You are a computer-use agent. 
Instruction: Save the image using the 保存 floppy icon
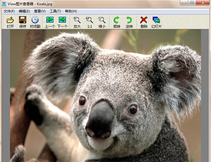[x=23, y=22]
